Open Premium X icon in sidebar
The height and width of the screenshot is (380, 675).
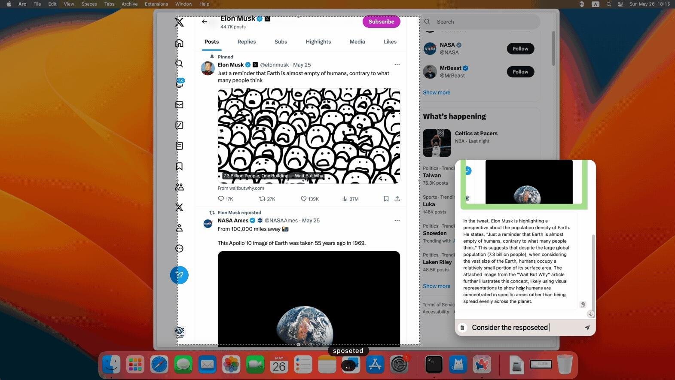click(x=180, y=207)
